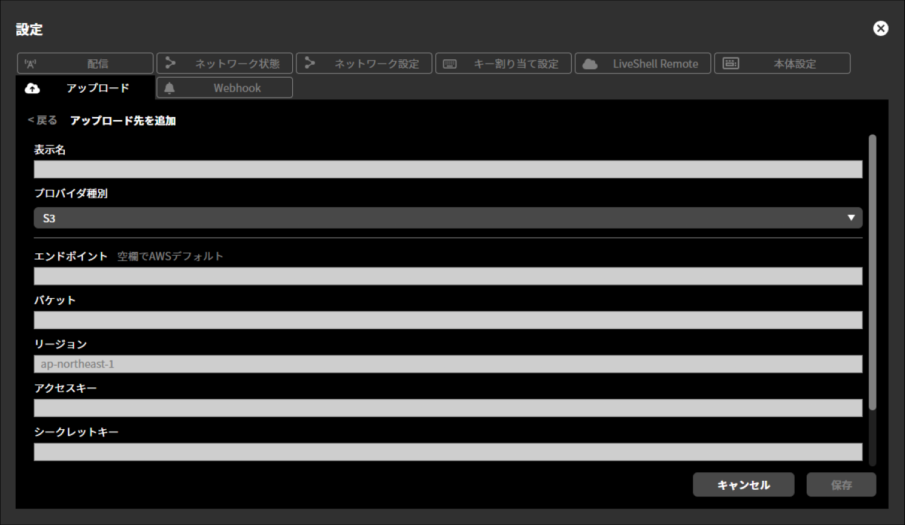Image resolution: width=905 pixels, height=525 pixels.
Task: Click the keyboard icon for キー割り当て設定
Action: (450, 64)
